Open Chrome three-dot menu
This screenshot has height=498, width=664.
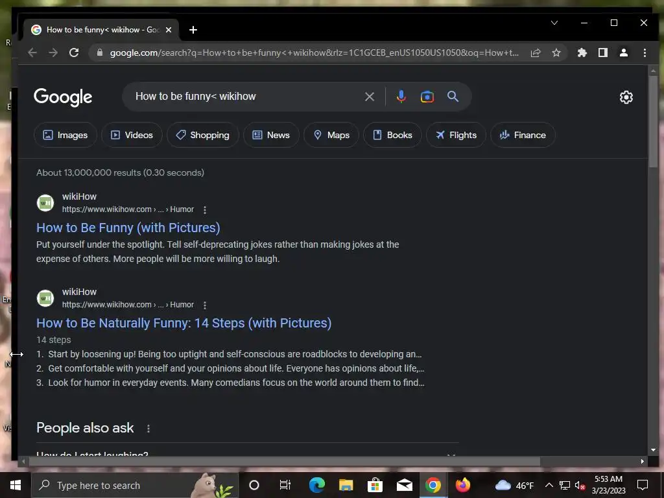645,53
